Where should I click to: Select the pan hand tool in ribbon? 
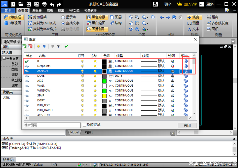(153, 17)
